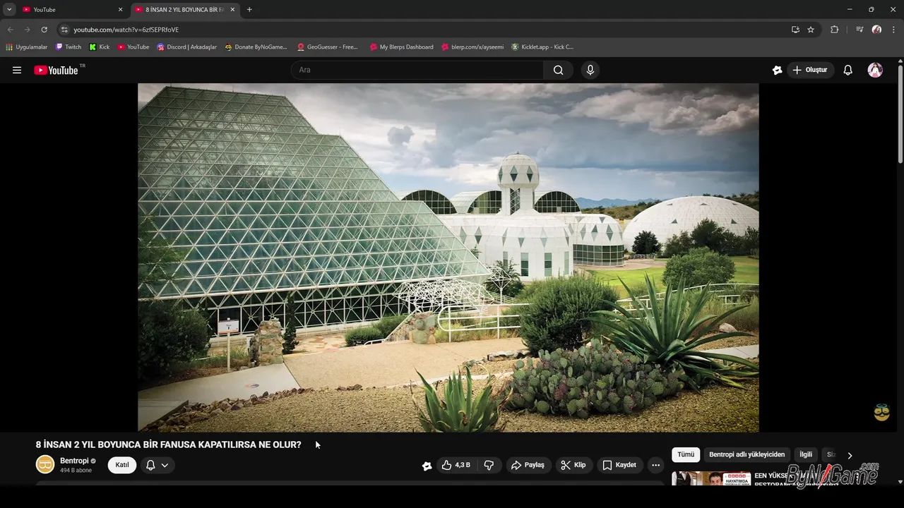The height and width of the screenshot is (508, 904).
Task: Click the Kaydet save button
Action: (x=619, y=465)
